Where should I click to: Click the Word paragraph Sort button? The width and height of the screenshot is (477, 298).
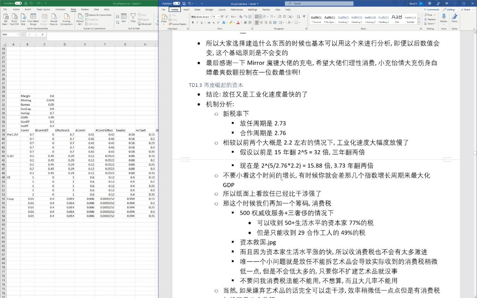tap(298, 17)
